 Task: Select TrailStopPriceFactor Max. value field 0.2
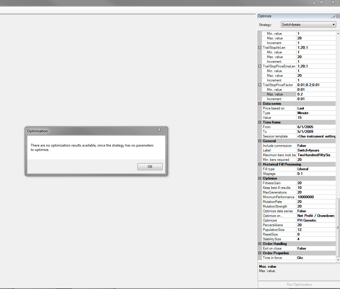pos(316,94)
